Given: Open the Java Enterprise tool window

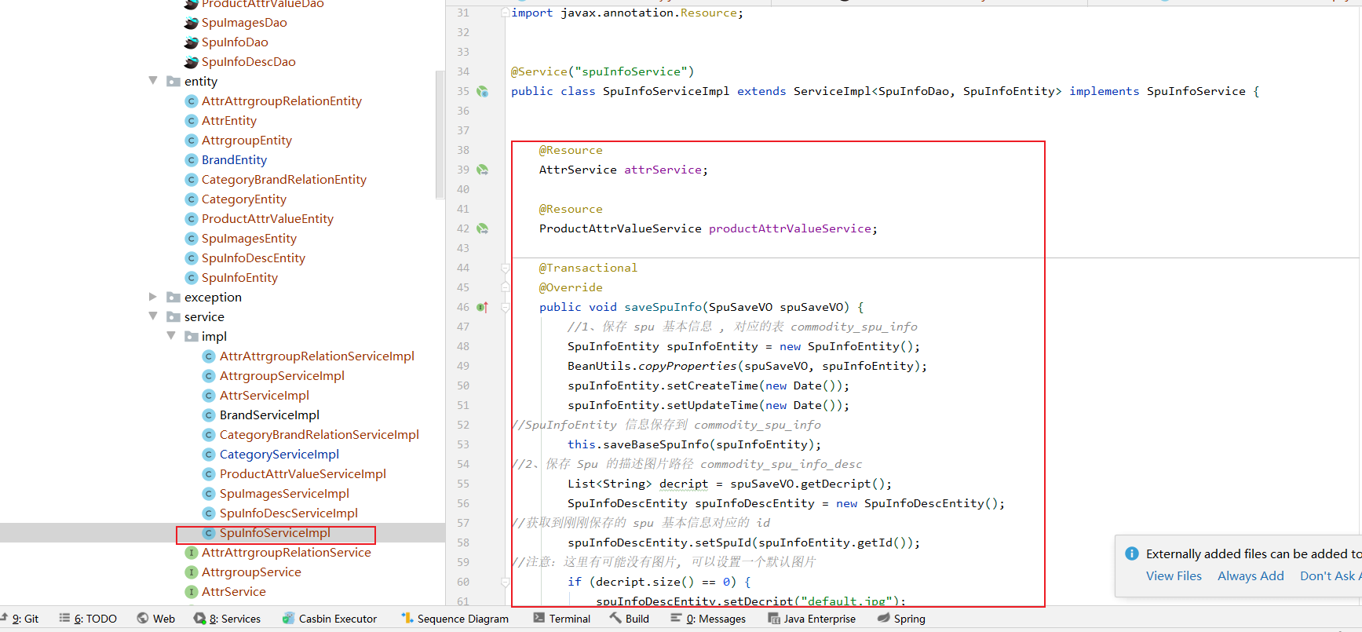Looking at the screenshot, I should click(x=812, y=619).
